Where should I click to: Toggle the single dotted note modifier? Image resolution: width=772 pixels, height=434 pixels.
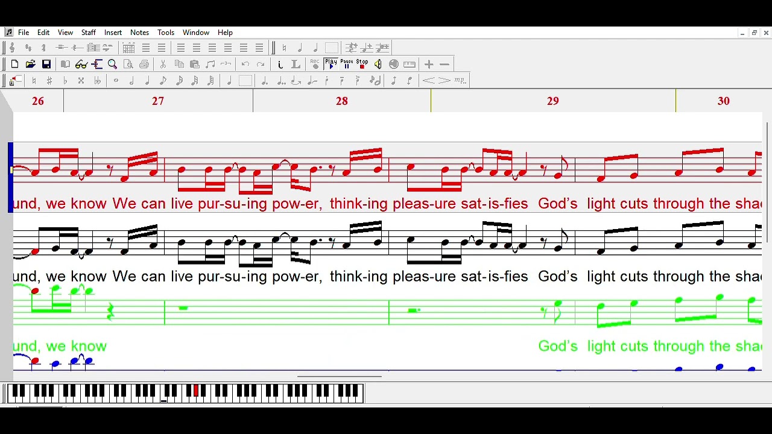[265, 81]
